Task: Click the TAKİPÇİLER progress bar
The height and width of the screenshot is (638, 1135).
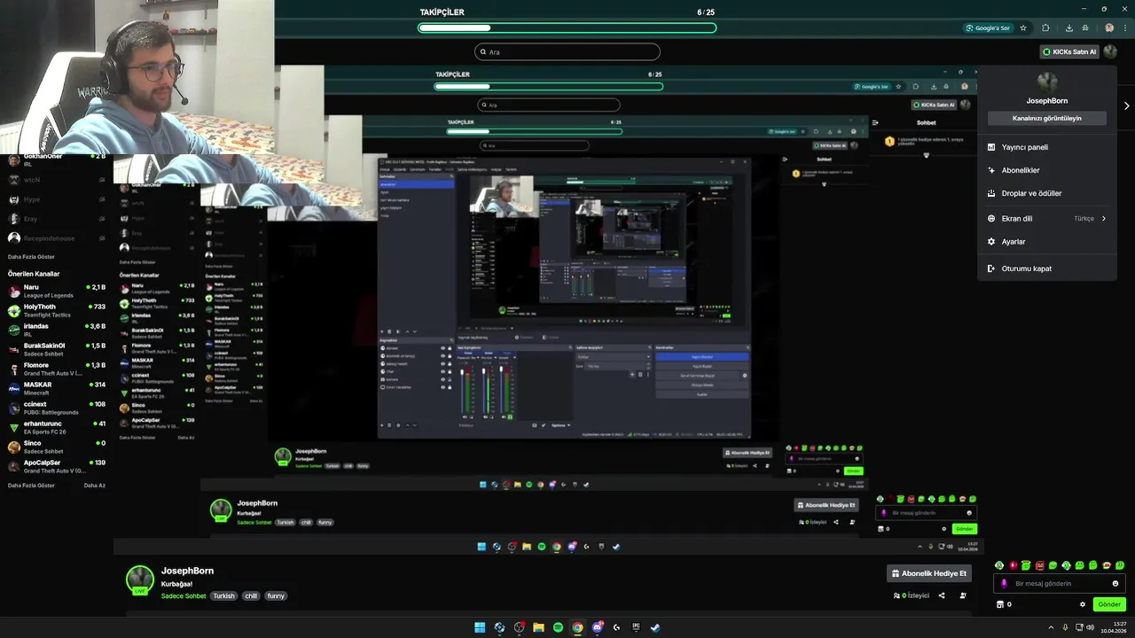Action: 567,27
